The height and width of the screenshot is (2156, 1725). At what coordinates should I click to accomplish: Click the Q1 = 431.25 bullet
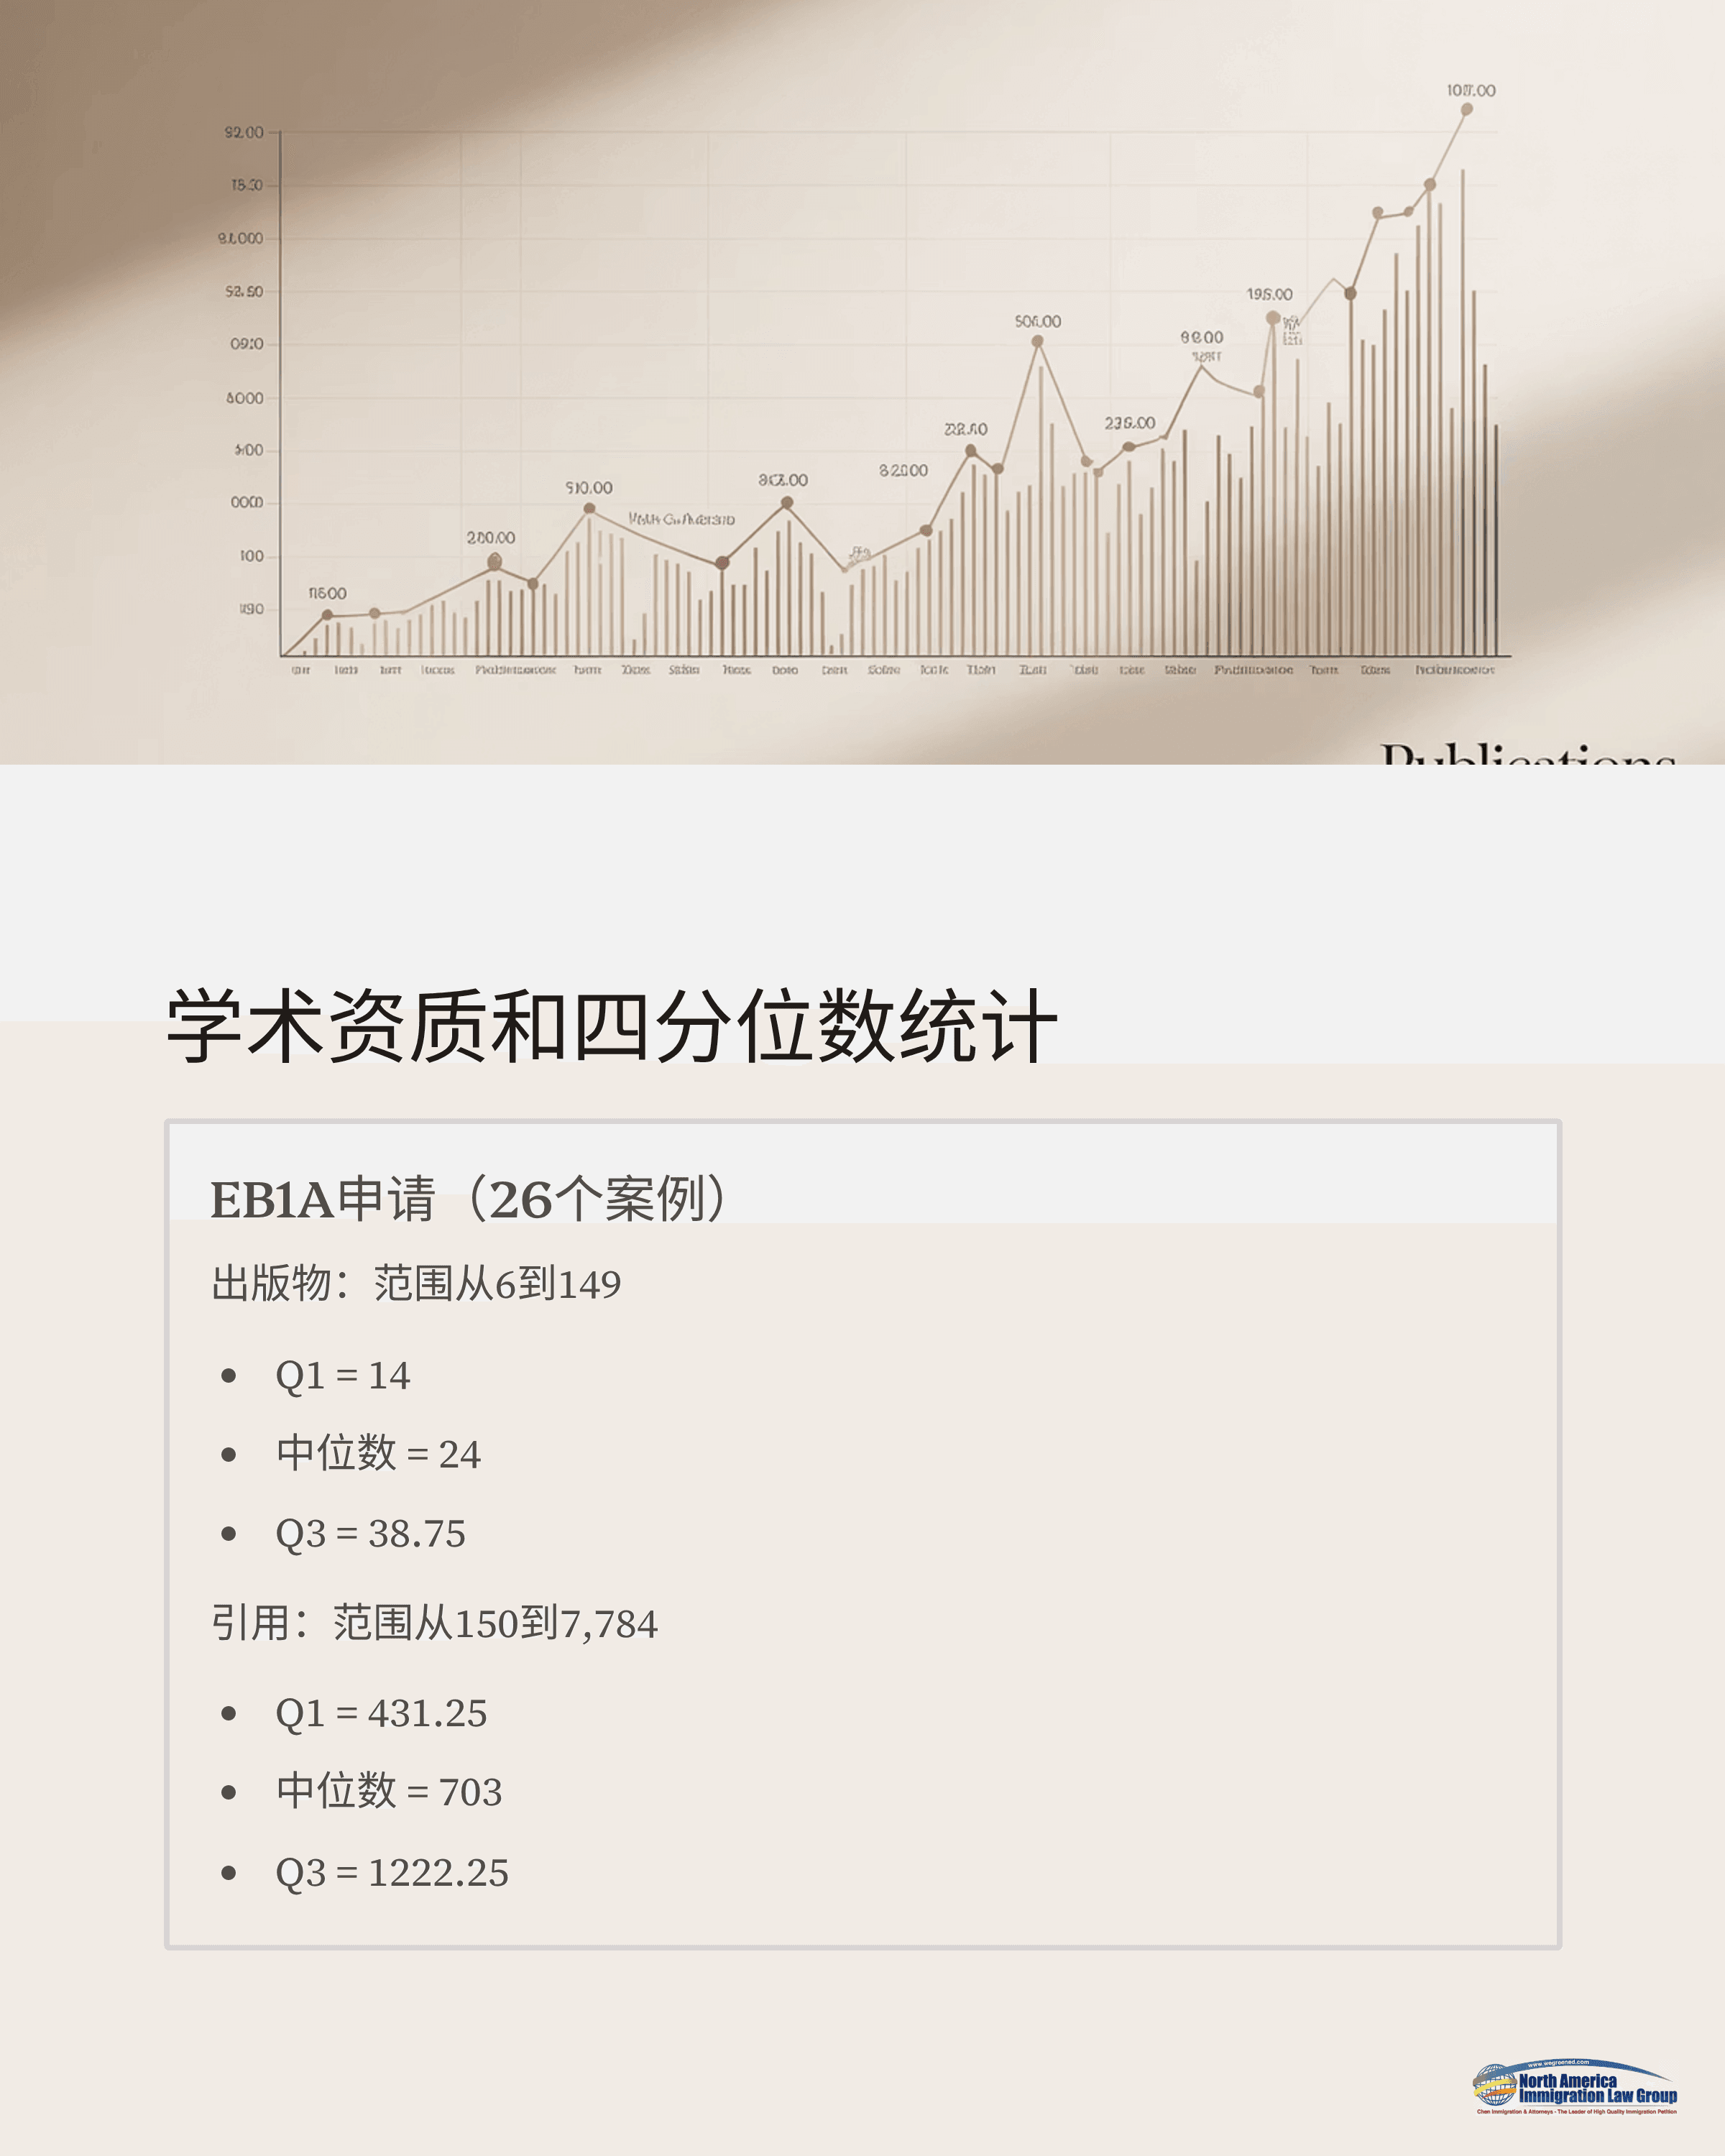(x=381, y=1714)
